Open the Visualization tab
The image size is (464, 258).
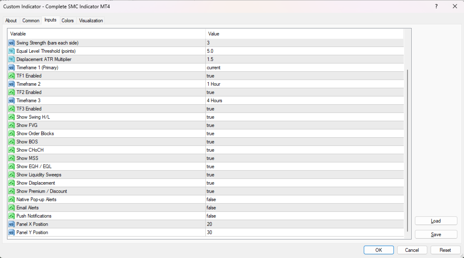(91, 21)
